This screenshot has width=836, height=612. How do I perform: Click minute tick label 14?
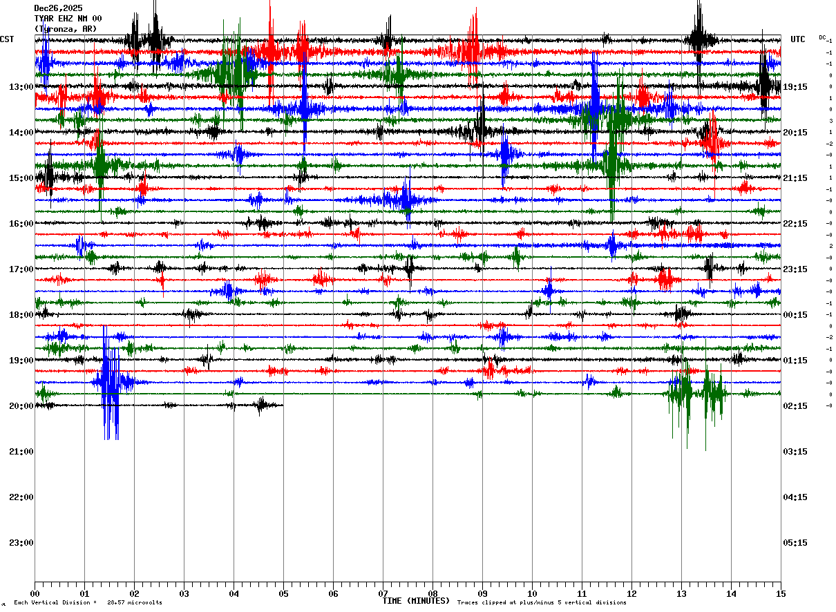[731, 594]
